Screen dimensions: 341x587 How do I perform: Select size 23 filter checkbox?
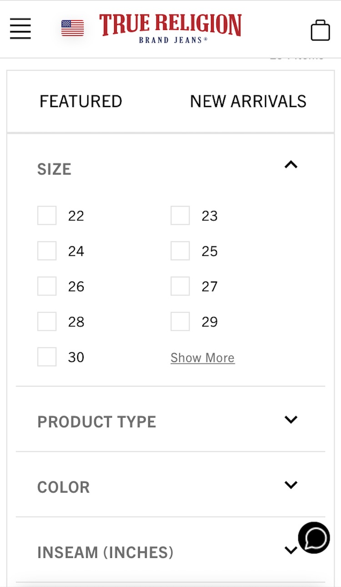click(180, 216)
